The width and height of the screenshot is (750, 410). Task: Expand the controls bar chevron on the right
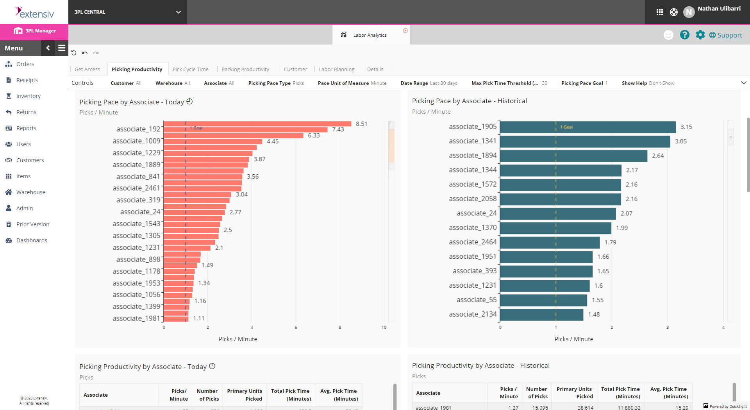click(x=744, y=83)
